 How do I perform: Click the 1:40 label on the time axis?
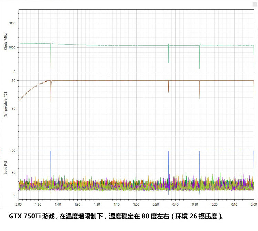click(x=58, y=205)
